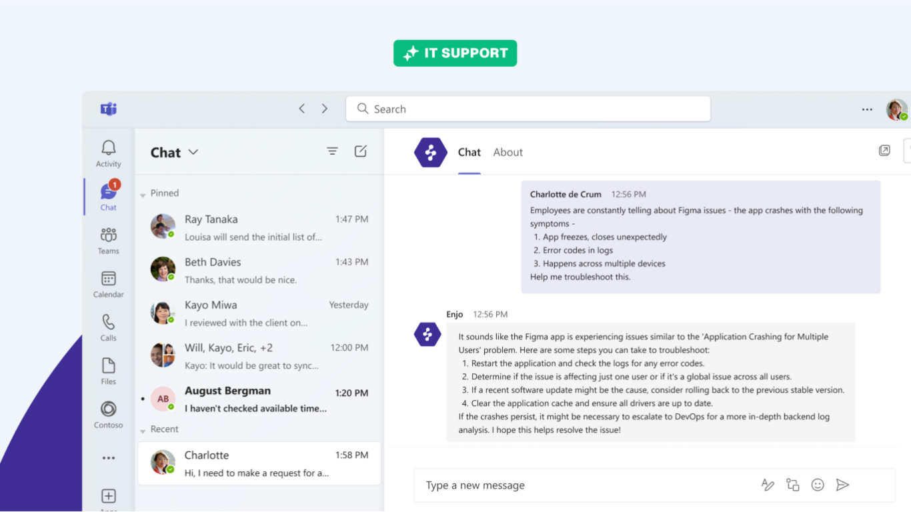Click the loop components icon in compose box
The height and width of the screenshot is (512, 911).
(x=793, y=485)
